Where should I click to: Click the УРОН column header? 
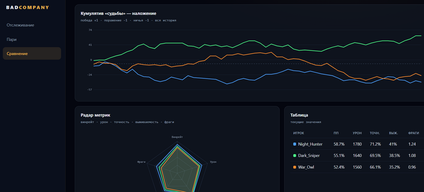[357, 133]
